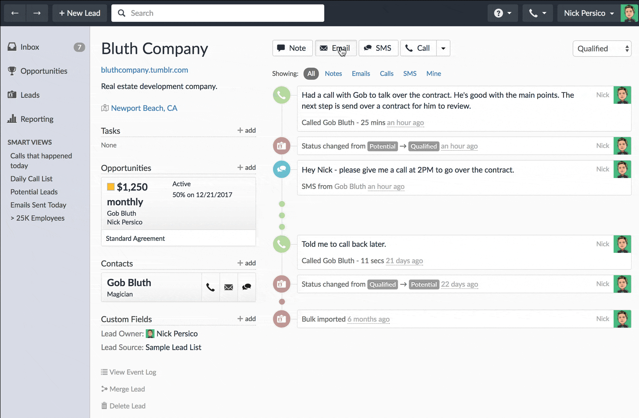Toggle the Notes activity filter
The image size is (639, 418).
pyautogui.click(x=333, y=73)
